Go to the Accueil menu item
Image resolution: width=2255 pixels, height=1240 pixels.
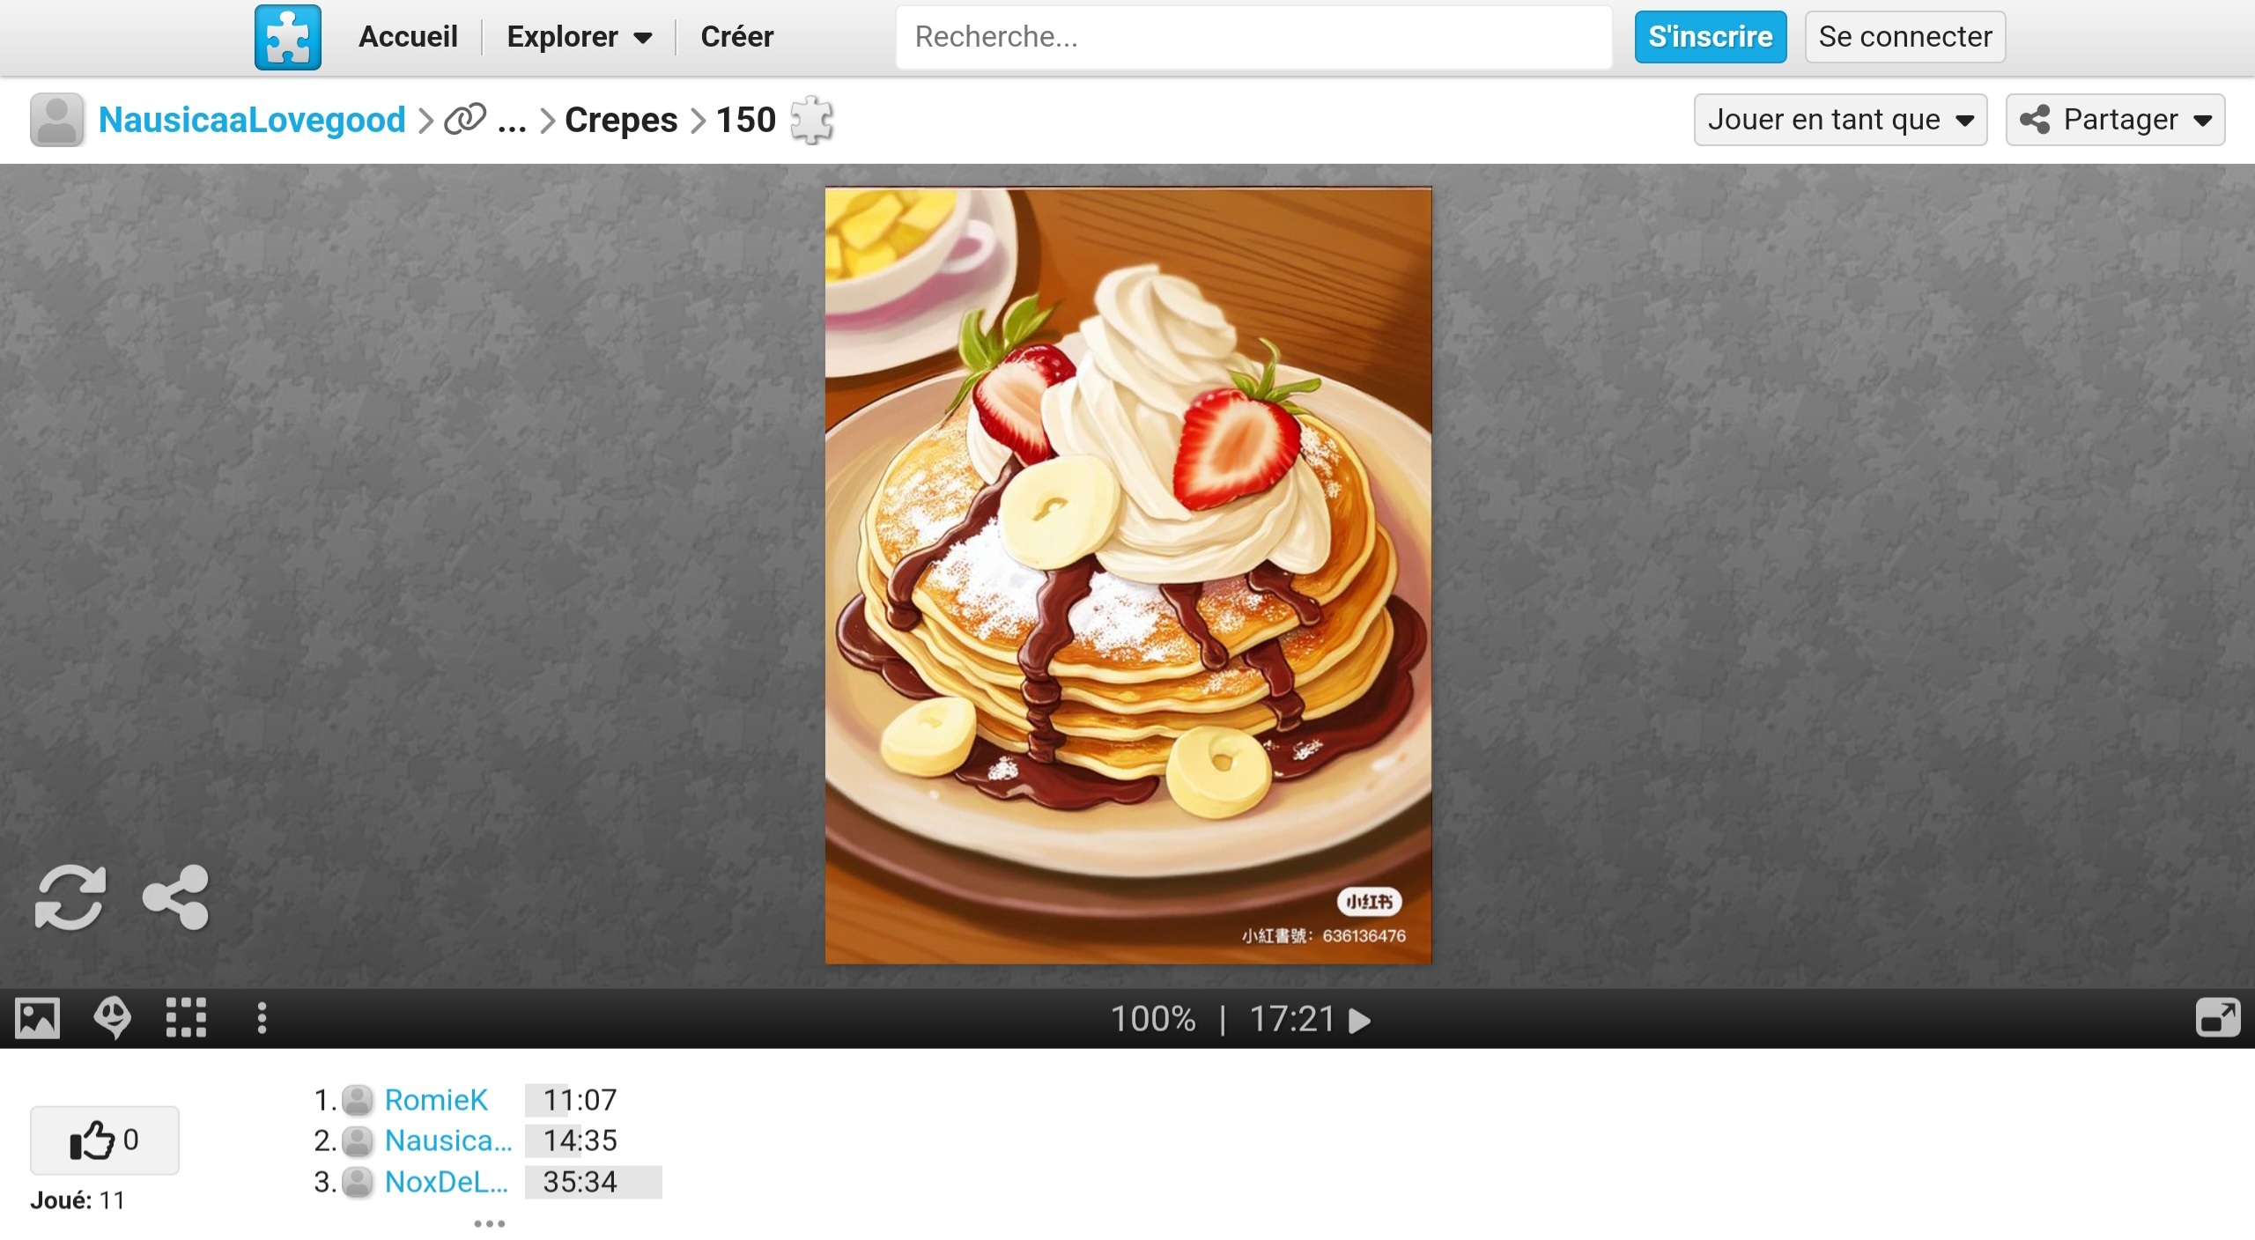408,37
